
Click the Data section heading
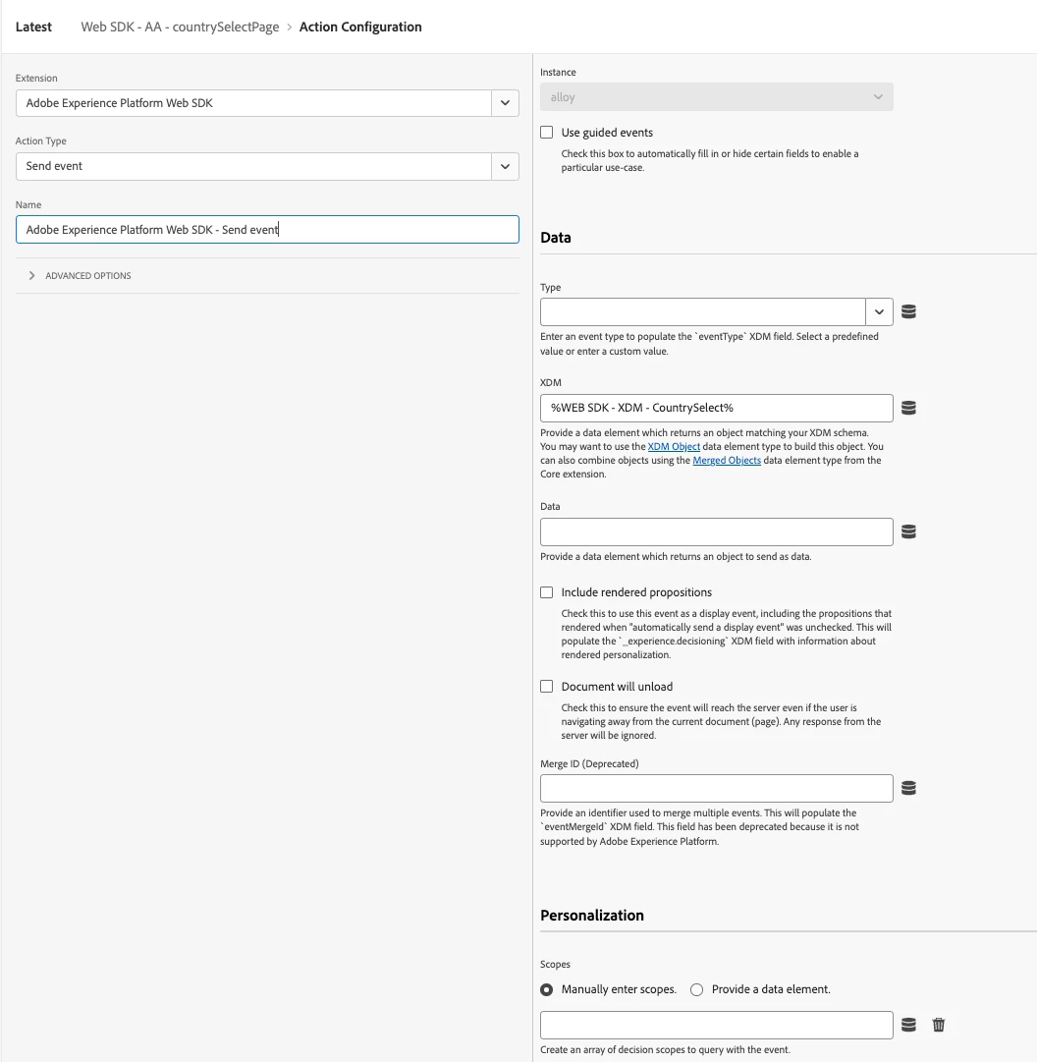(556, 238)
